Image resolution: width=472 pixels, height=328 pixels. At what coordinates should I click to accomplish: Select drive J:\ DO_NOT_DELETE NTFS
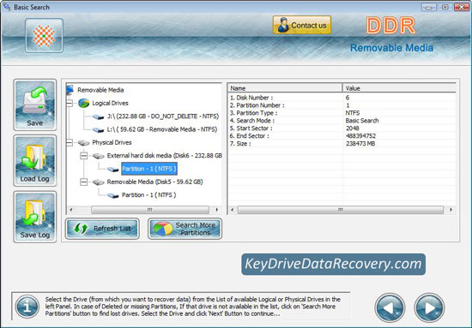click(x=163, y=116)
